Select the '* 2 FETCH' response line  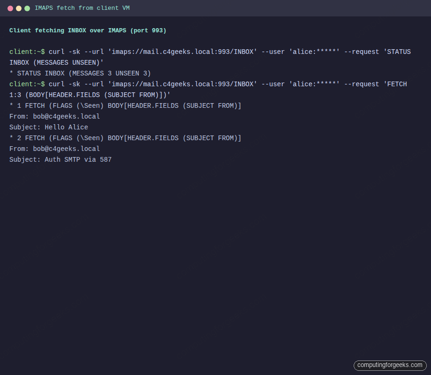pyautogui.click(x=125, y=138)
